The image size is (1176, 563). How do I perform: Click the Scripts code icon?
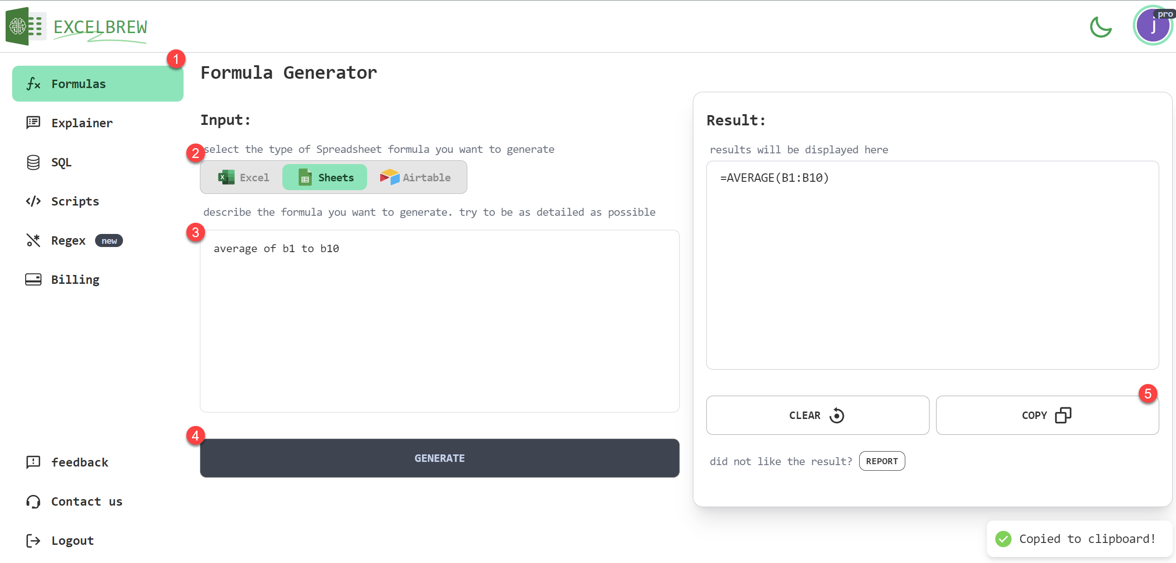33,201
